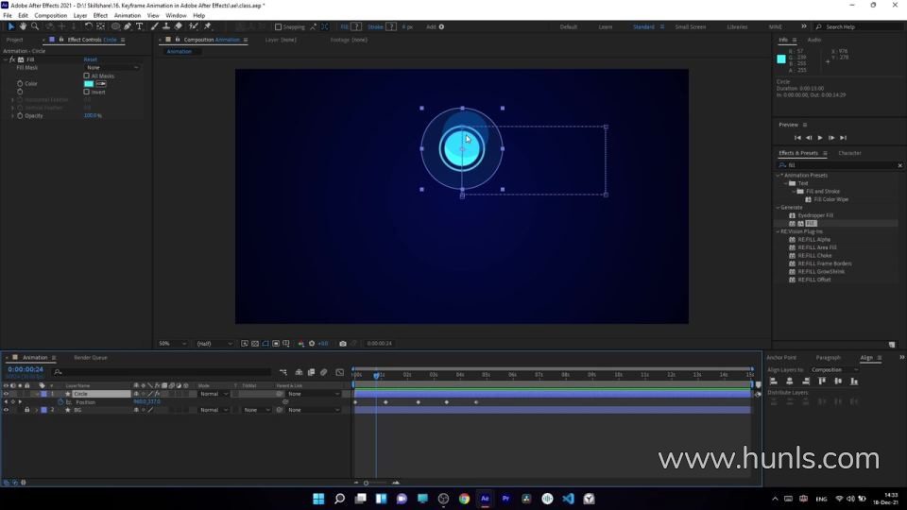Check the Invert option under Fill
Screen dimensions: 907x510
pyautogui.click(x=87, y=92)
